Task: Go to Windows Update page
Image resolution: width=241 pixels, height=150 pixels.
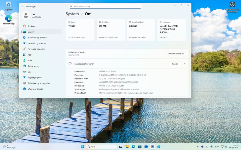Action: [35, 89]
